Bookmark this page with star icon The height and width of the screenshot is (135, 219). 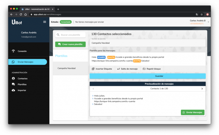202,14
